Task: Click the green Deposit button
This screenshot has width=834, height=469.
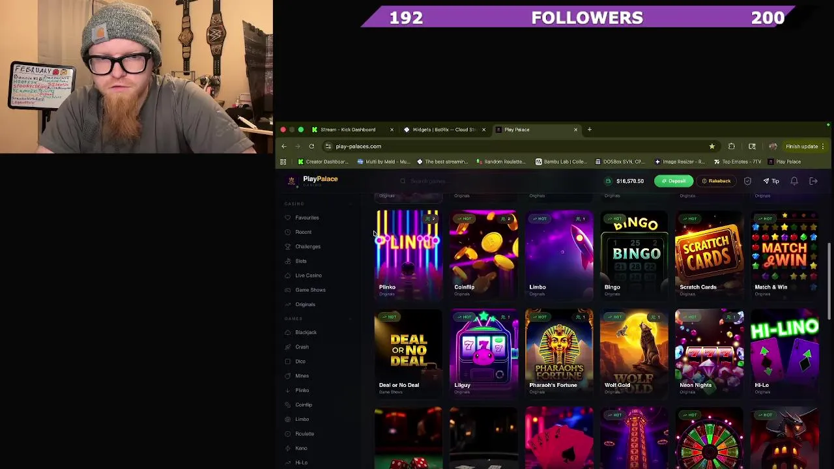Action: (x=674, y=181)
